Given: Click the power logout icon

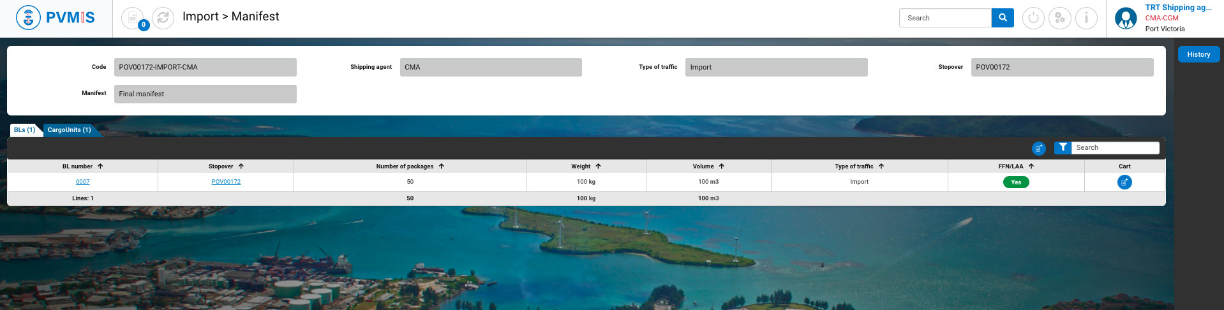Looking at the screenshot, I should tap(1033, 18).
